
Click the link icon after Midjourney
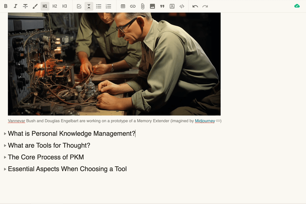218,121
